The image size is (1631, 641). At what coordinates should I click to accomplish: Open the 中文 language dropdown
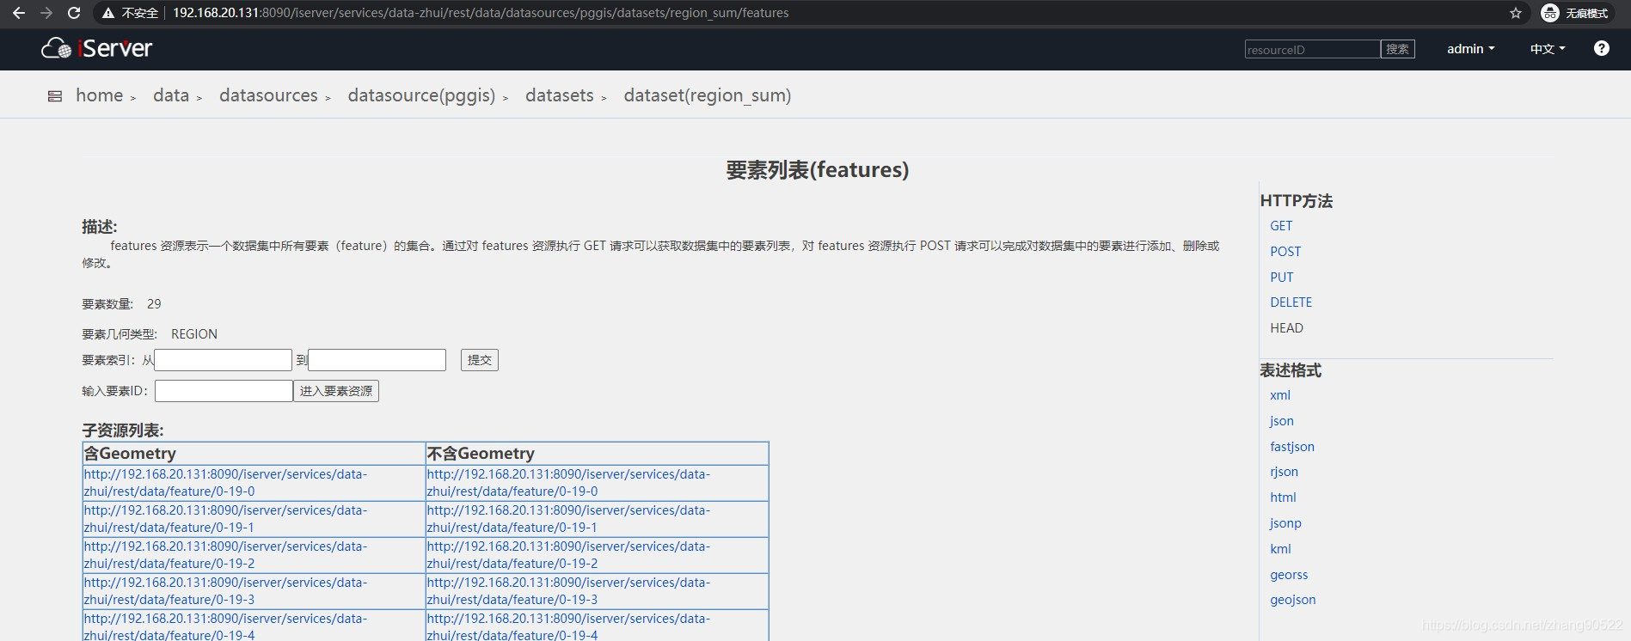(1548, 49)
